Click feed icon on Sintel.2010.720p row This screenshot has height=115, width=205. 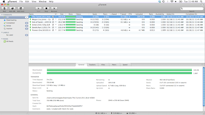[53, 25]
